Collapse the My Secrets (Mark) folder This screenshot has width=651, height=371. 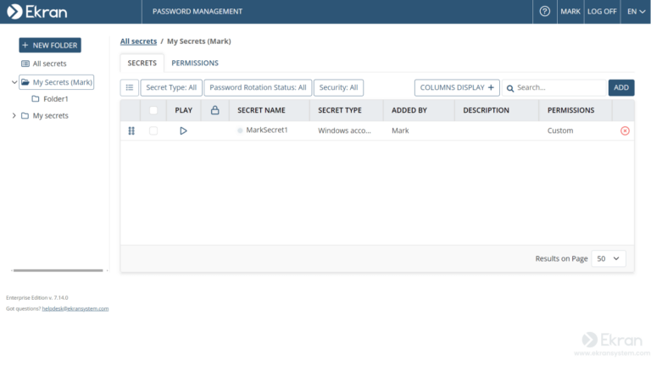(x=14, y=82)
